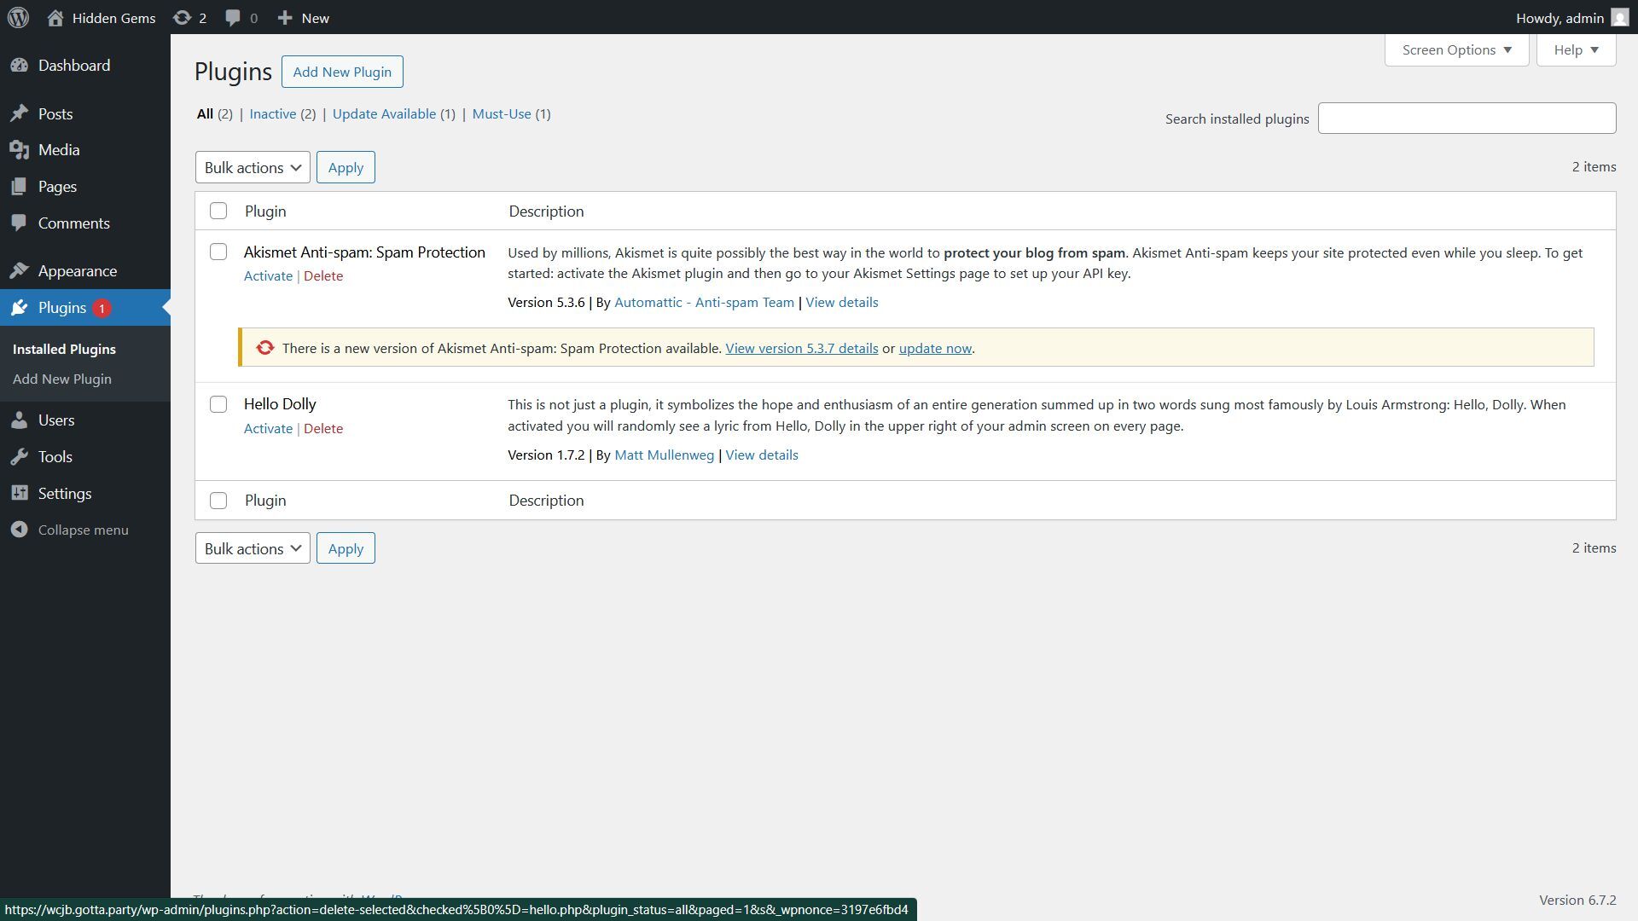The image size is (1638, 921).
Task: Tick the select-all checkbox in table header
Action: [218, 211]
